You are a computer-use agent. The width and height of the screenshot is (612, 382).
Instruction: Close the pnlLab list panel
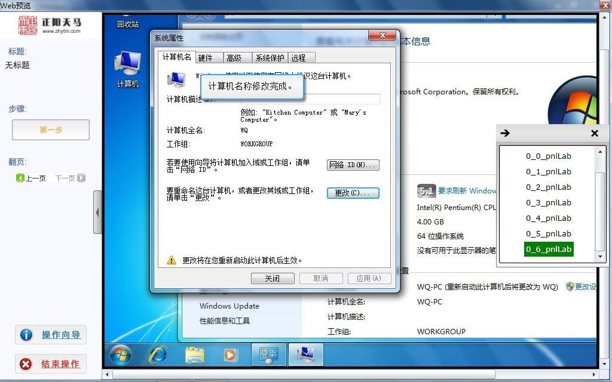tap(595, 133)
